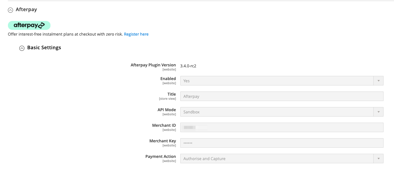This screenshot has width=394, height=169.
Task: Click the "Offer interest-free instalment plans" description
Action: (x=65, y=34)
